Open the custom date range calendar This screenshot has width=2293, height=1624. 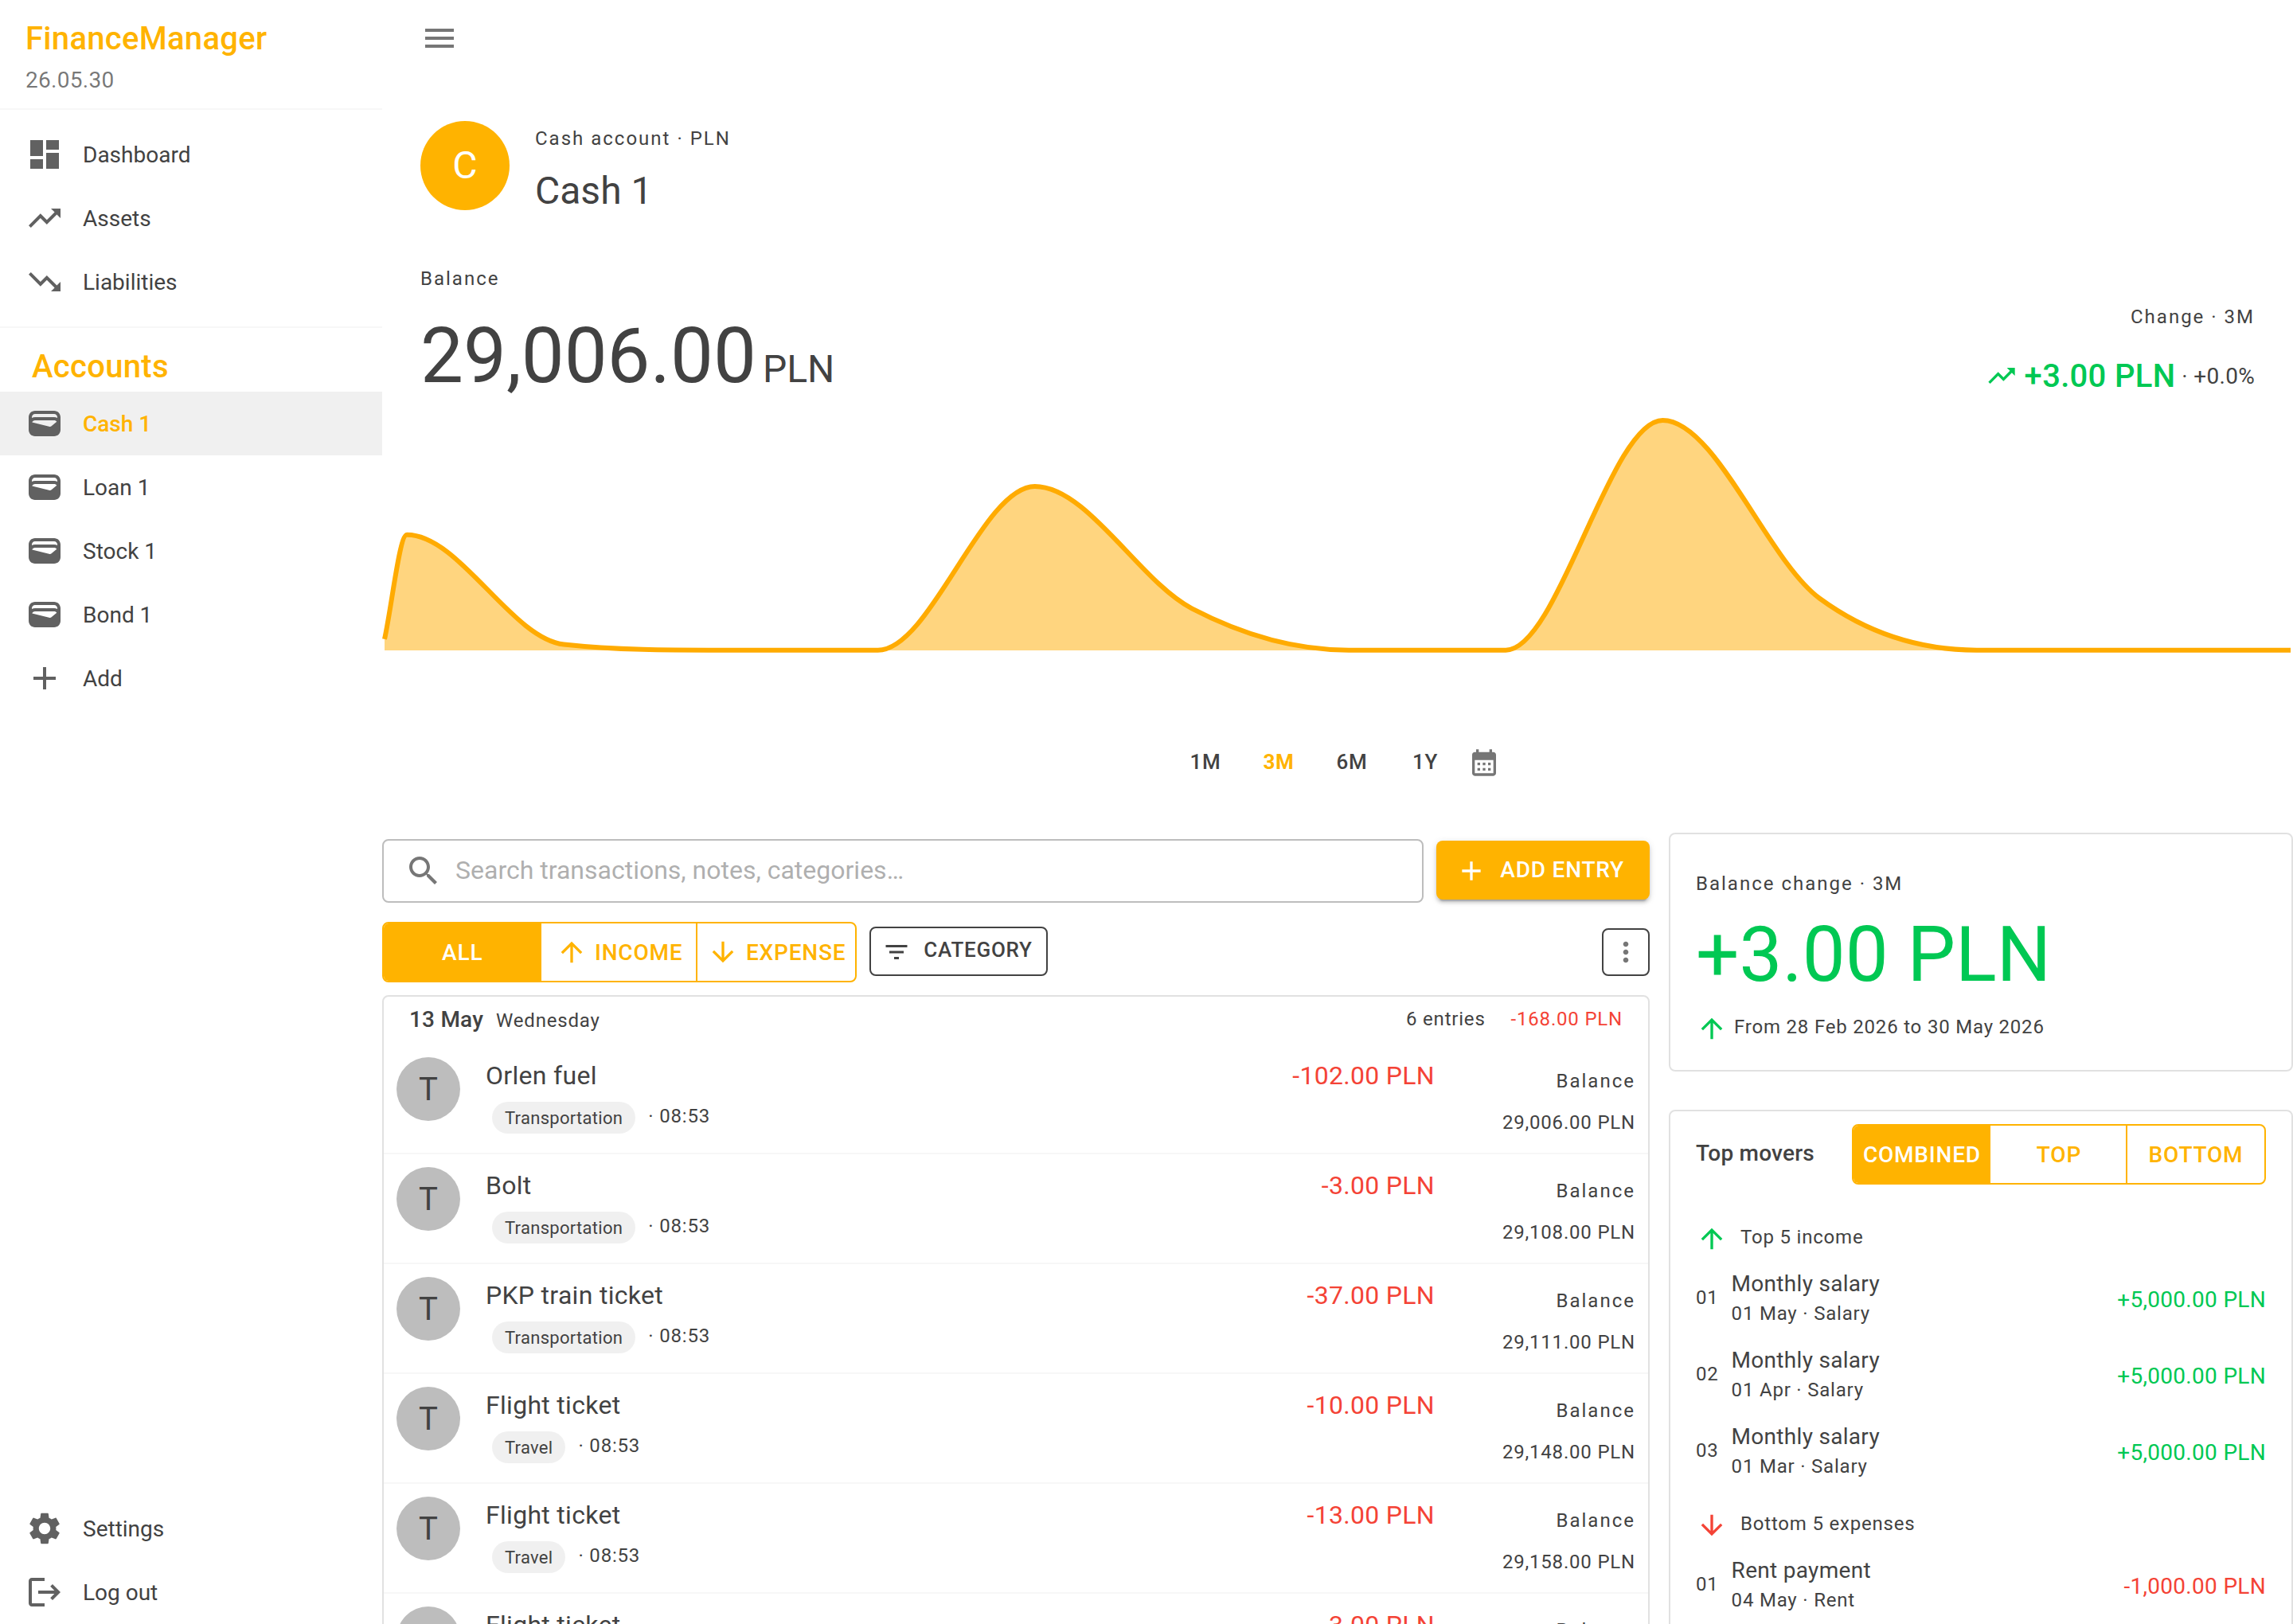pyautogui.click(x=1483, y=763)
